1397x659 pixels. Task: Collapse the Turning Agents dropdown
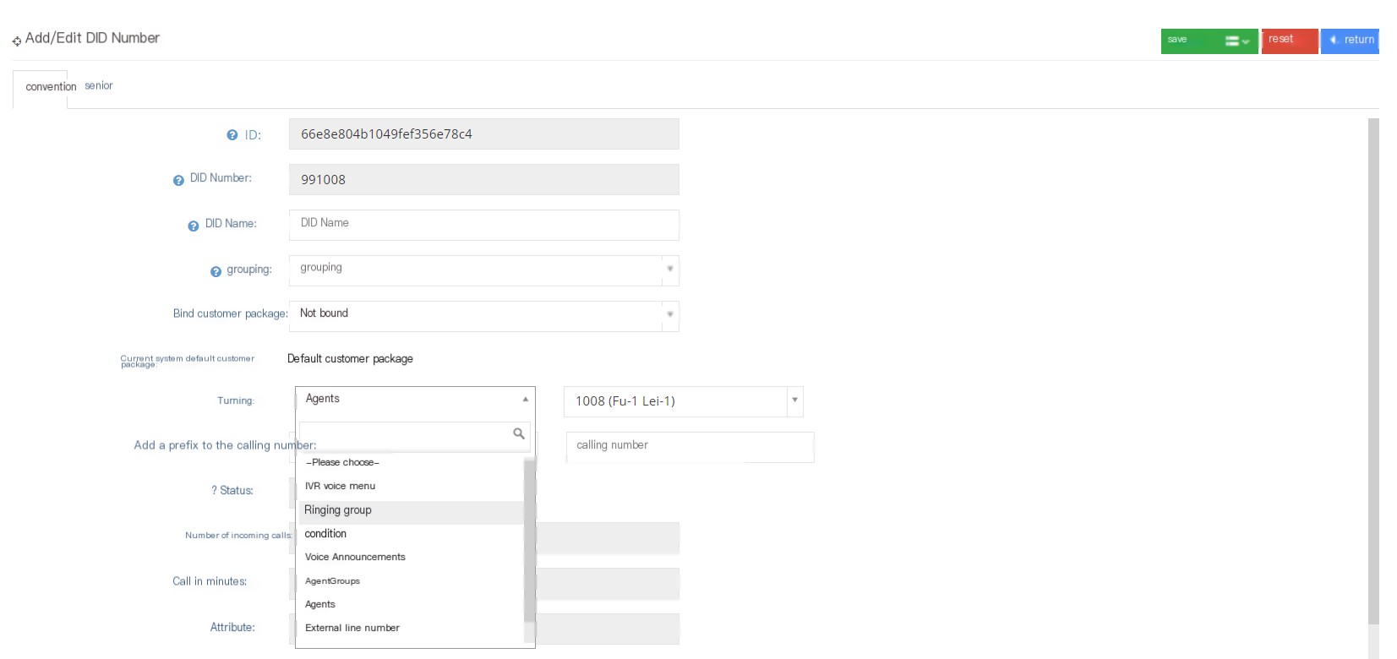click(415, 400)
